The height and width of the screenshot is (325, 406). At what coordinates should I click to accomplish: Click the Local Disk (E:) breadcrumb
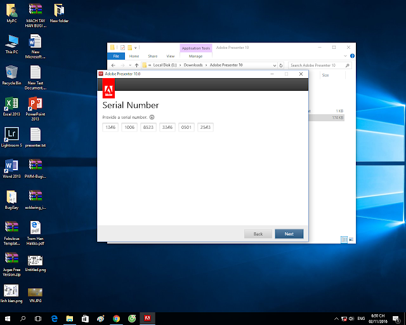coord(165,65)
